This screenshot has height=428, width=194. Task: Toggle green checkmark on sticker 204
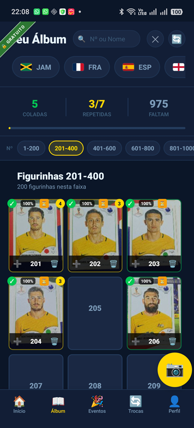(12, 281)
